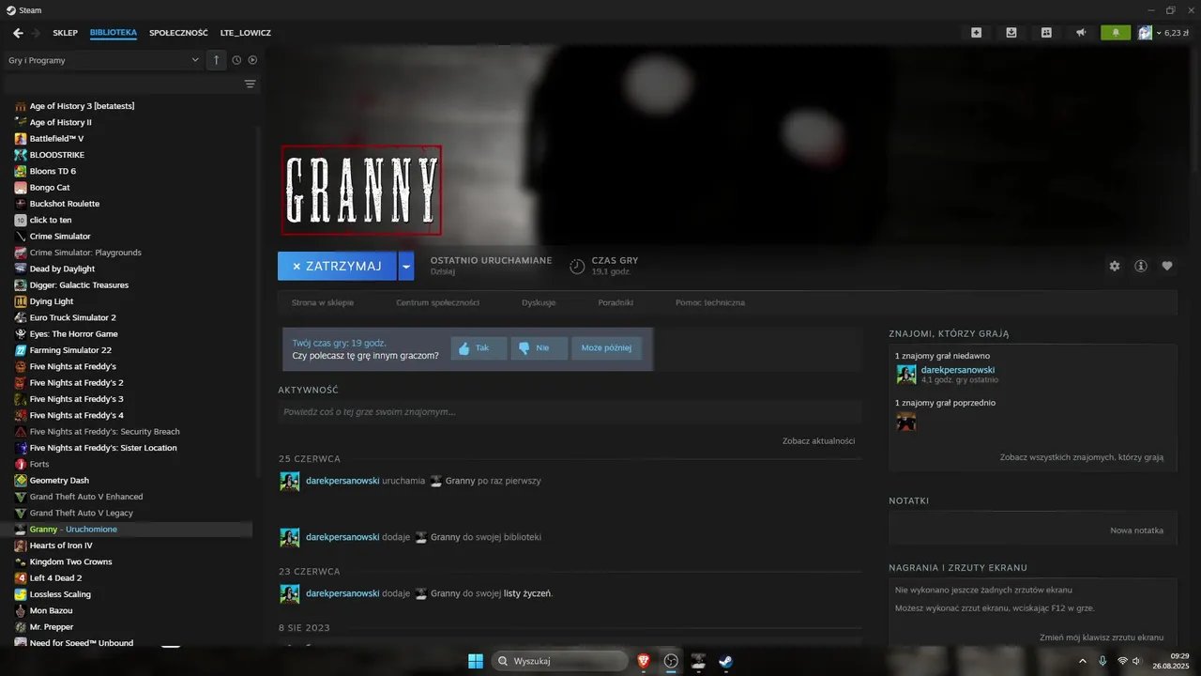Image resolution: width=1201 pixels, height=676 pixels.
Task: Open the Poradniki tab
Action: coord(616,302)
